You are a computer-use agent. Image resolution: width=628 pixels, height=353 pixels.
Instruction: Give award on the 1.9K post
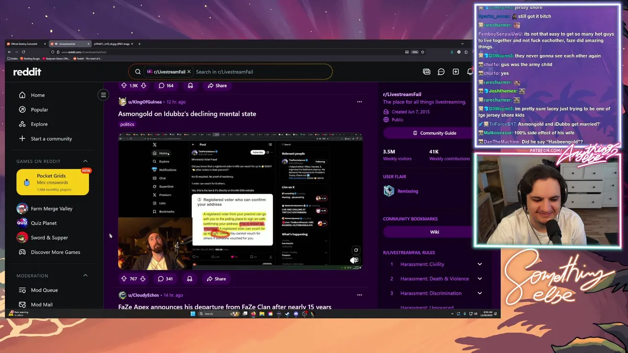190,85
